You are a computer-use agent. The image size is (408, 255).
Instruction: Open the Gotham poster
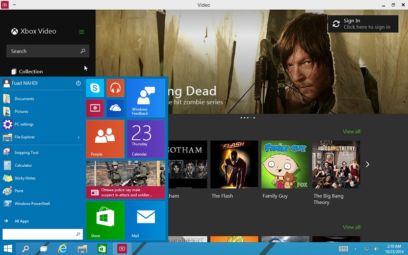tap(188, 164)
